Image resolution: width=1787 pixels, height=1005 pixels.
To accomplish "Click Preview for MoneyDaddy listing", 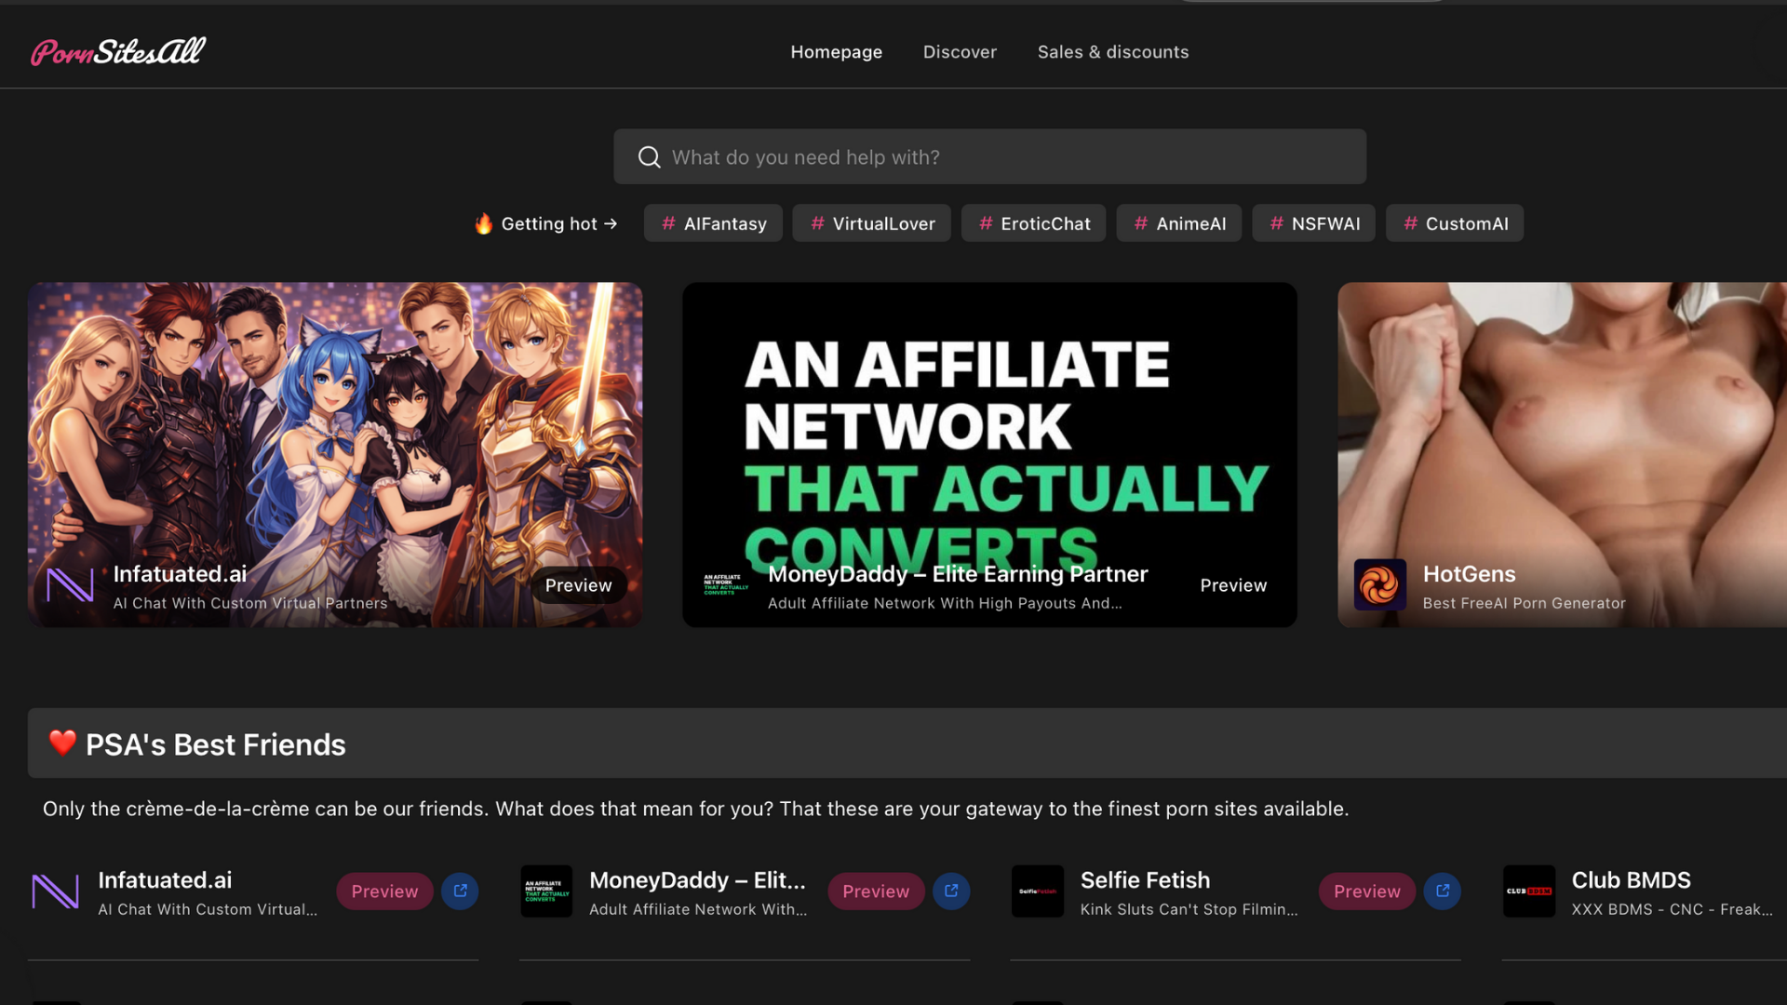I will point(876,891).
